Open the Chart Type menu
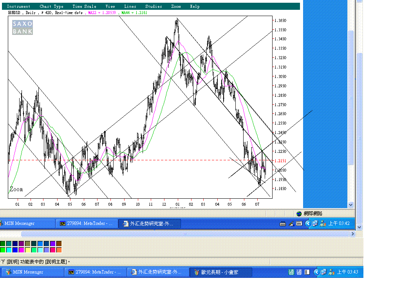401x301 pixels. coord(51,6)
